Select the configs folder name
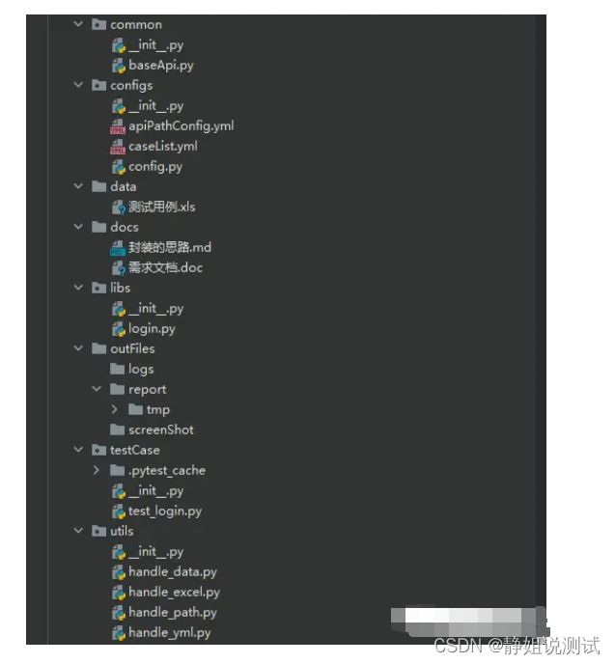Viewport: 615px width, 664px height. click(x=131, y=86)
